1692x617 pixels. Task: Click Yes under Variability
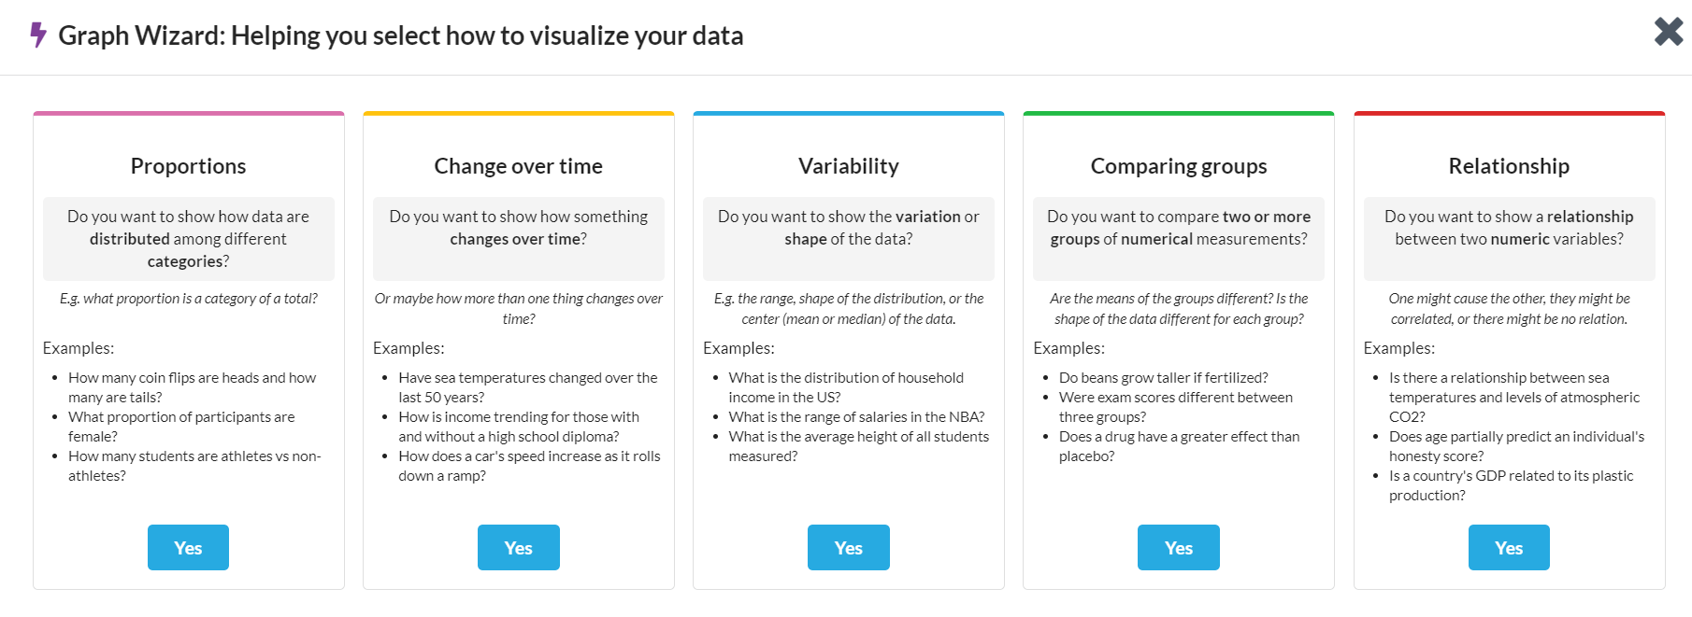coord(848,547)
